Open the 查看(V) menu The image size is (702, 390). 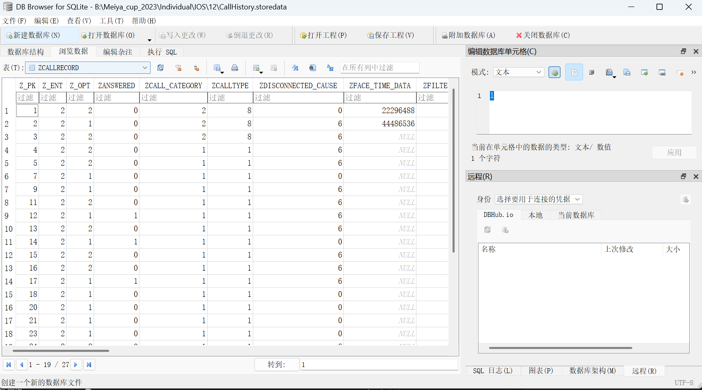(x=79, y=21)
